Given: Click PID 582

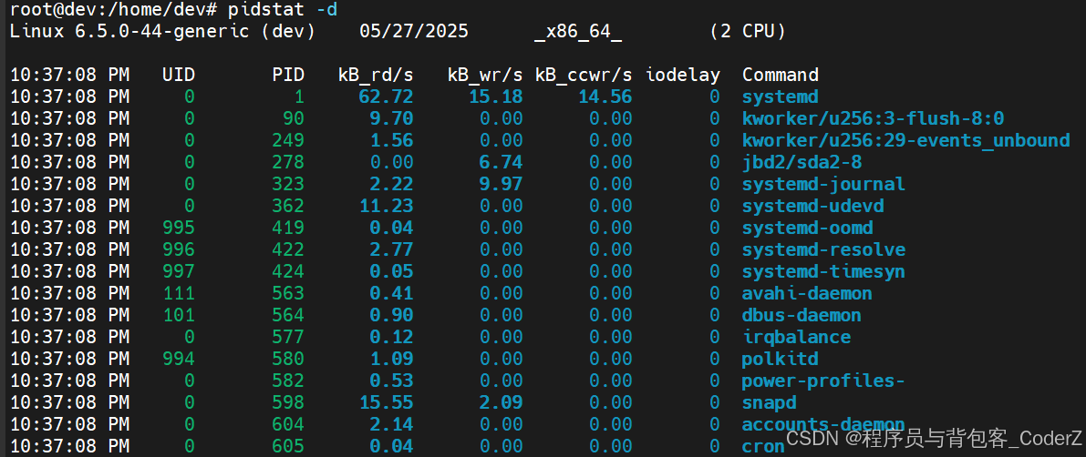Looking at the screenshot, I should 287,381.
